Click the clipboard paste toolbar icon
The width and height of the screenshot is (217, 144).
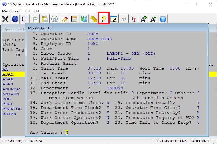(x=45, y=19)
